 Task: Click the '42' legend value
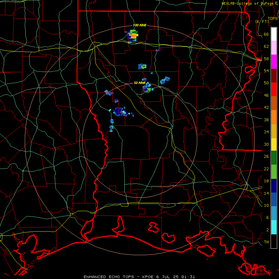pyautogui.click(x=266, y=108)
